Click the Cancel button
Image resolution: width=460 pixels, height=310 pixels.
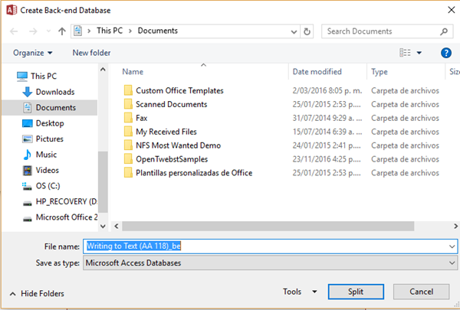coord(422,292)
